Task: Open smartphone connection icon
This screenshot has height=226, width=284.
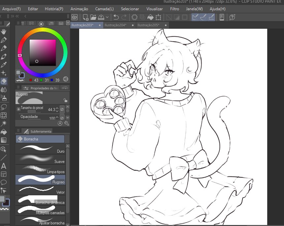Action: pyautogui.click(x=222, y=18)
